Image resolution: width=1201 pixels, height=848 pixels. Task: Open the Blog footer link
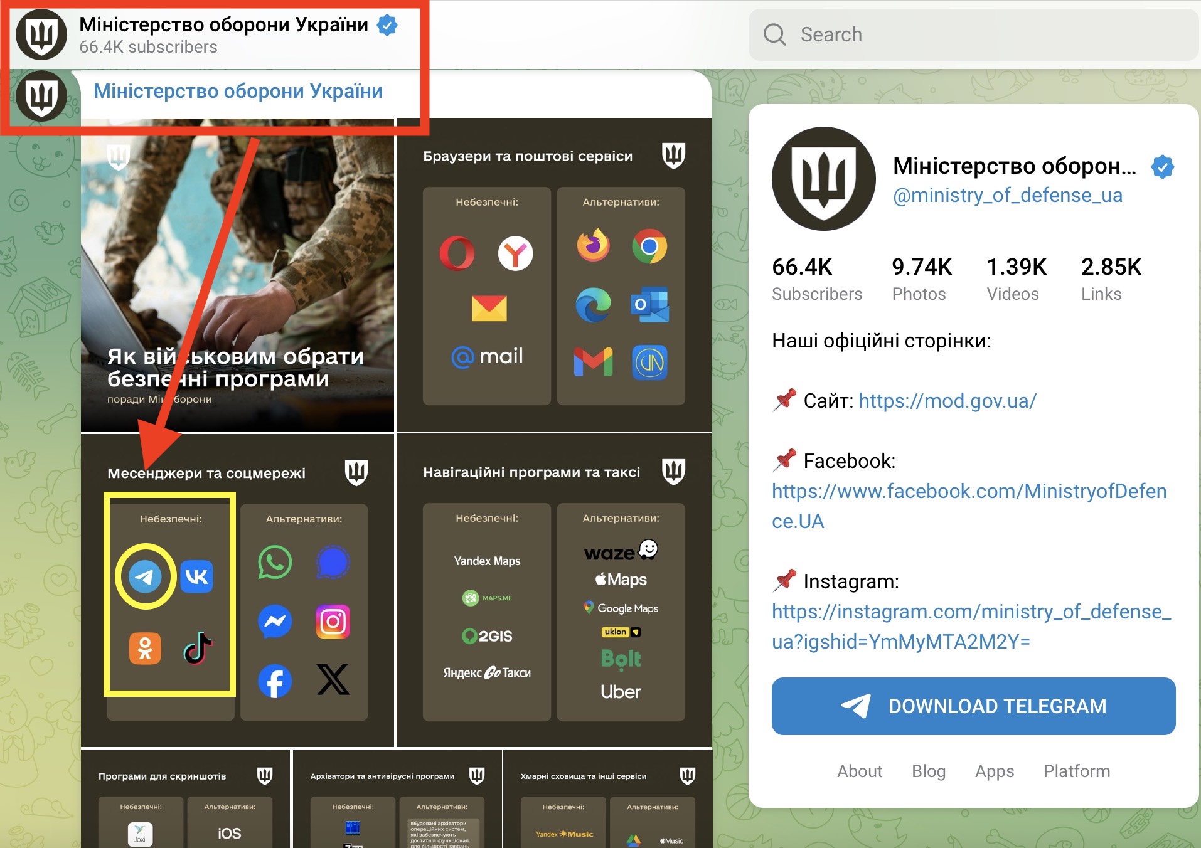(929, 771)
